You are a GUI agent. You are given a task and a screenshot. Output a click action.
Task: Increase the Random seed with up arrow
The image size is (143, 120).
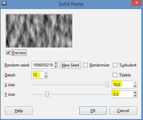click(x=56, y=63)
